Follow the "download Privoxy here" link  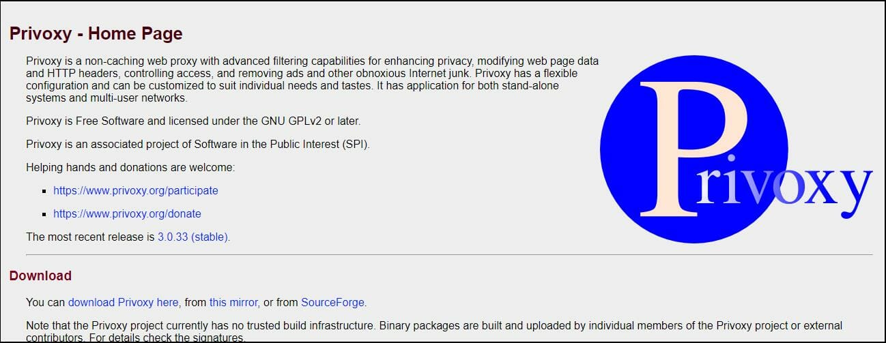[123, 302]
